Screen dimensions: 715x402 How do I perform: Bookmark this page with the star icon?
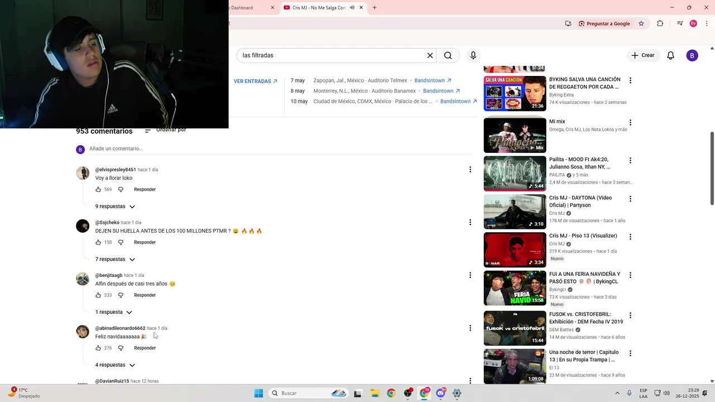[641, 23]
